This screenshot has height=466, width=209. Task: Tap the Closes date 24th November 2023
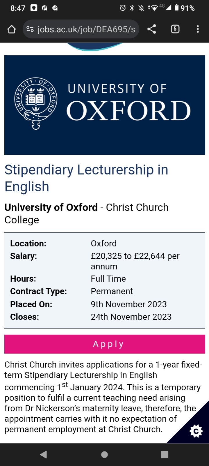131,317
